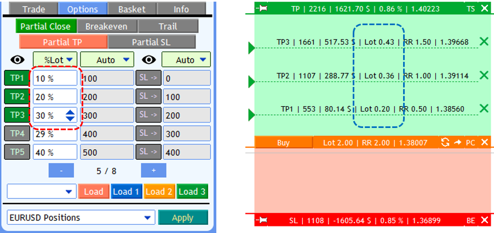The height and width of the screenshot is (233, 494).
Task: Decrease TP3 percent with the down arrow
Action: click(x=70, y=119)
